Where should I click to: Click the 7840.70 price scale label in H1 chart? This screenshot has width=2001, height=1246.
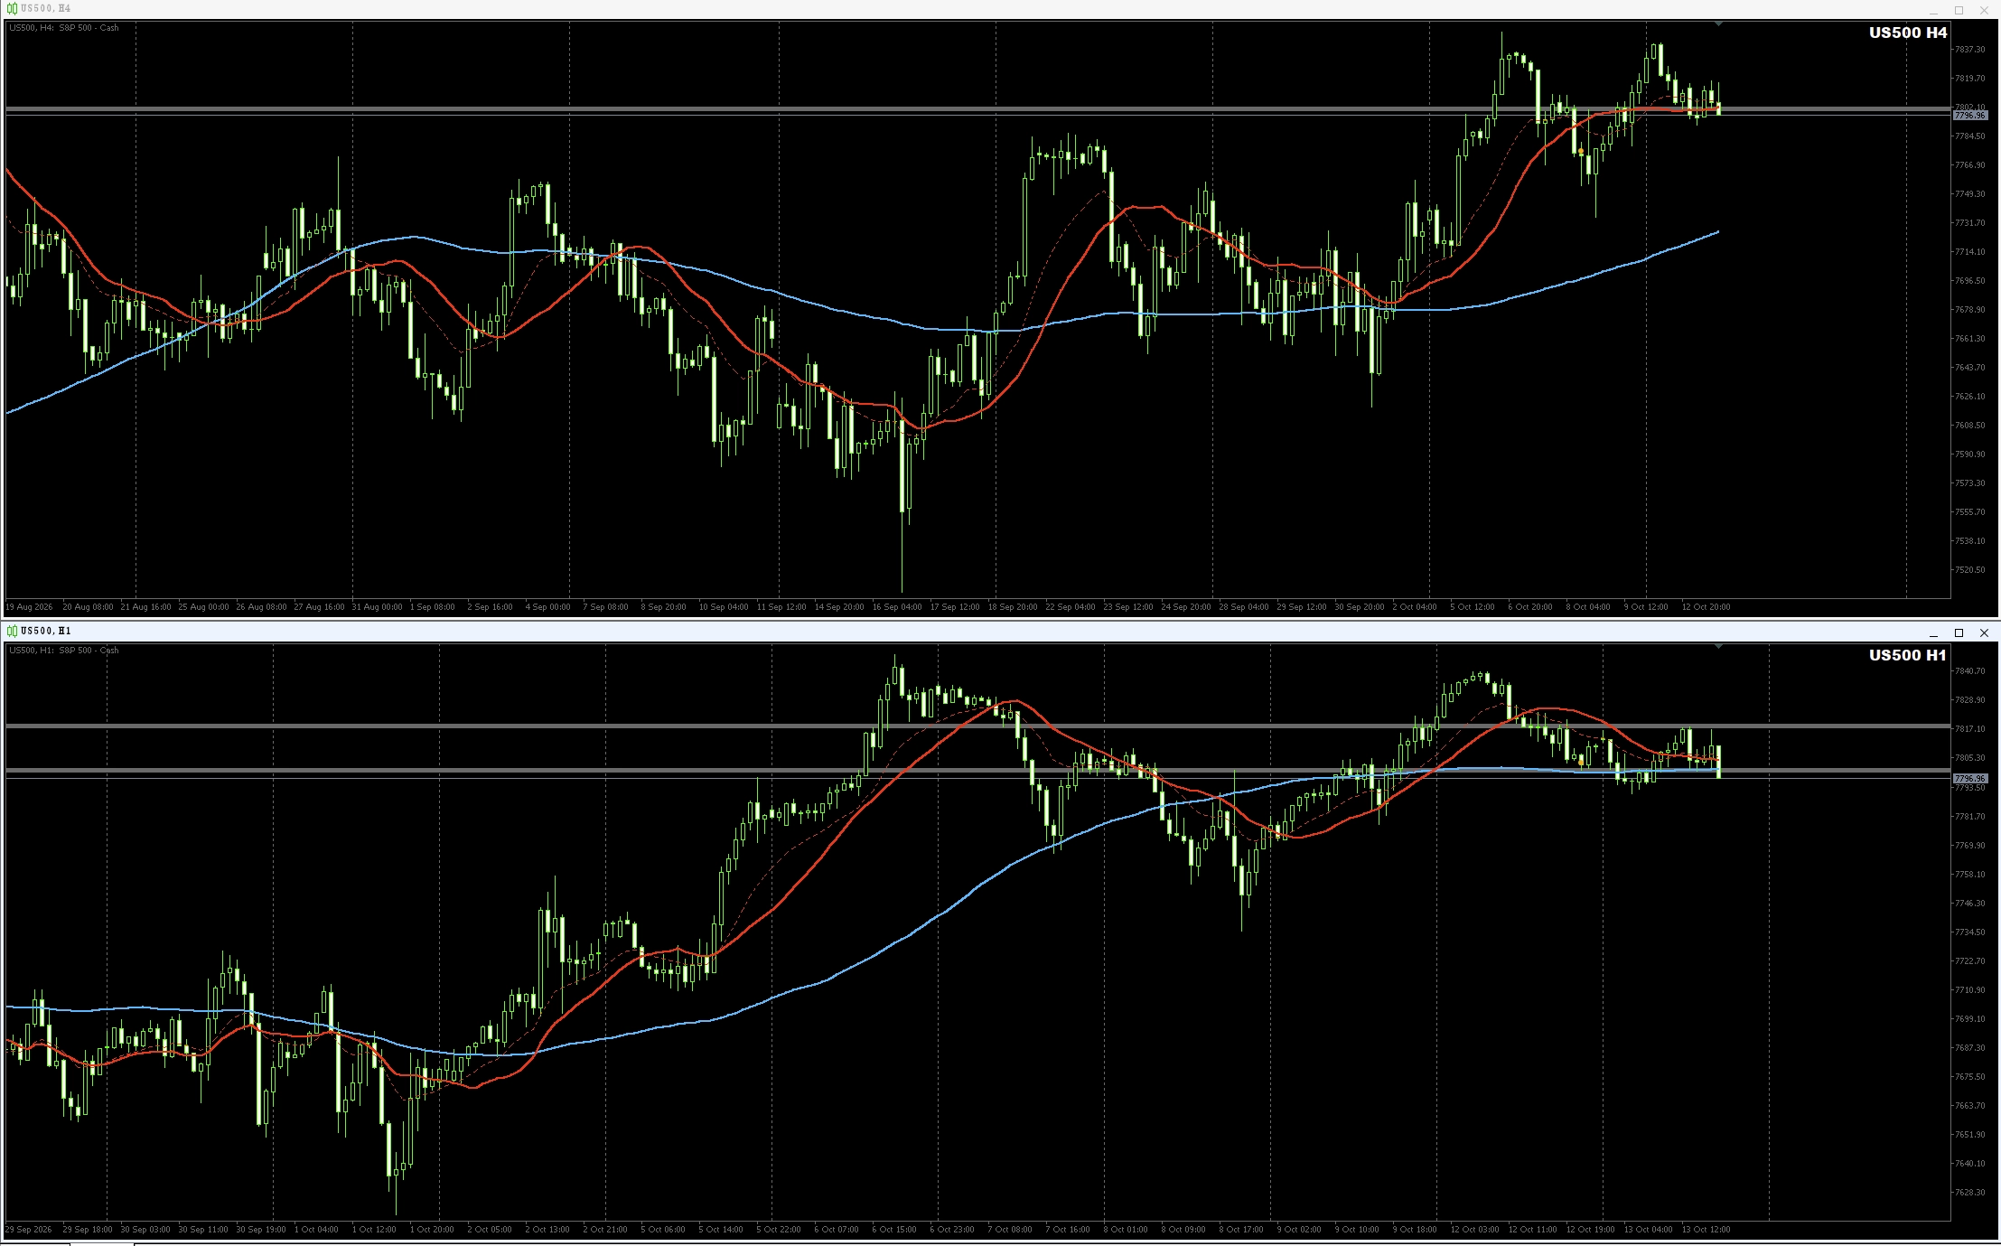1969,671
